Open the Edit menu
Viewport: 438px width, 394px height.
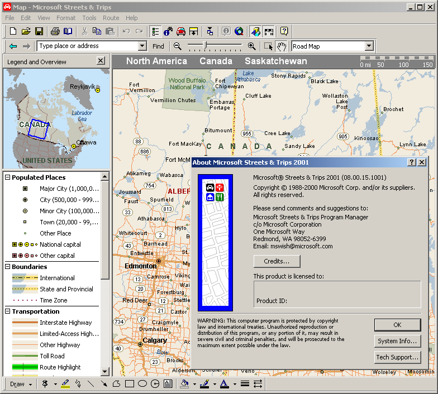[26, 18]
